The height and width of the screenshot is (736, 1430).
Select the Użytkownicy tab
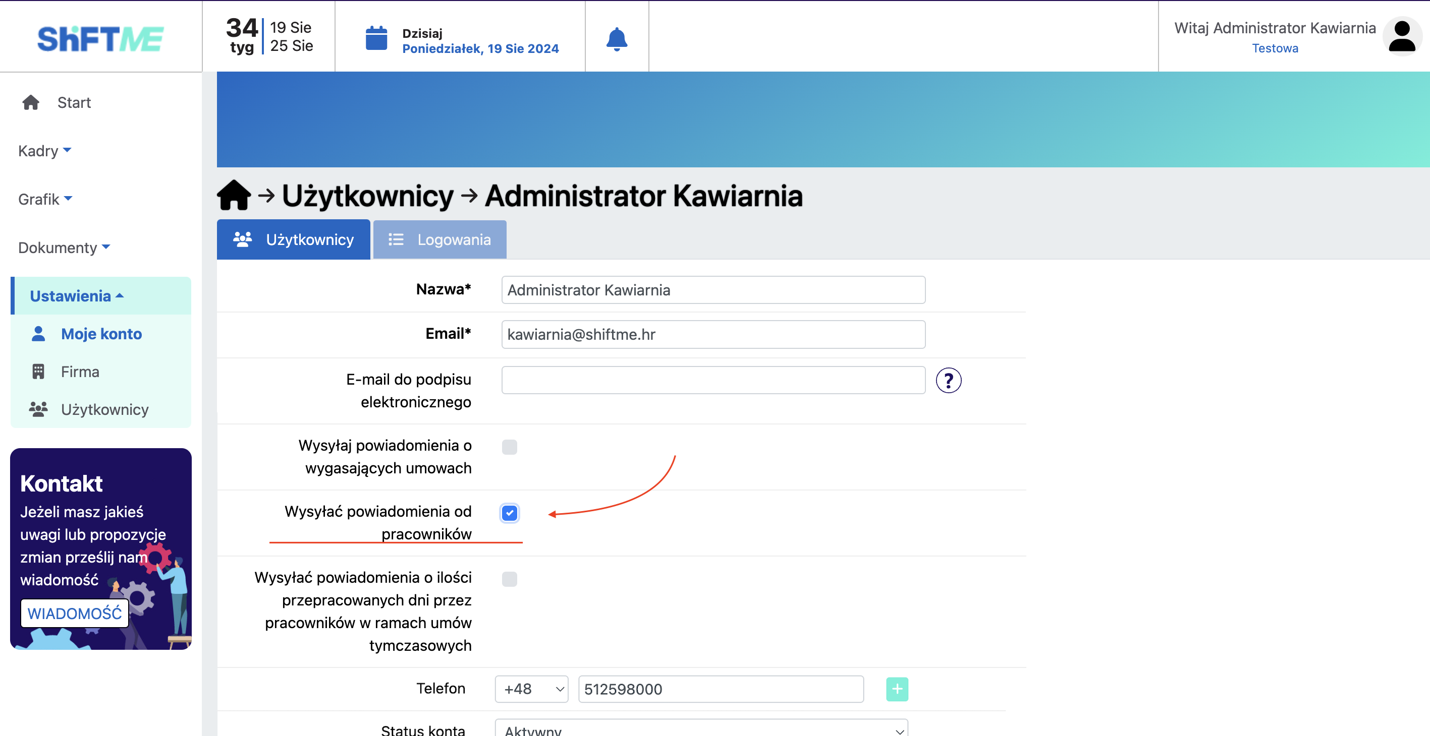click(x=293, y=239)
